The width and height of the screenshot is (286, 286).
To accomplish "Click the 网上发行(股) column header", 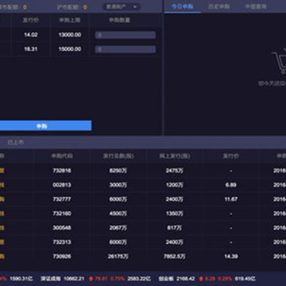I will pyautogui.click(x=175, y=157).
